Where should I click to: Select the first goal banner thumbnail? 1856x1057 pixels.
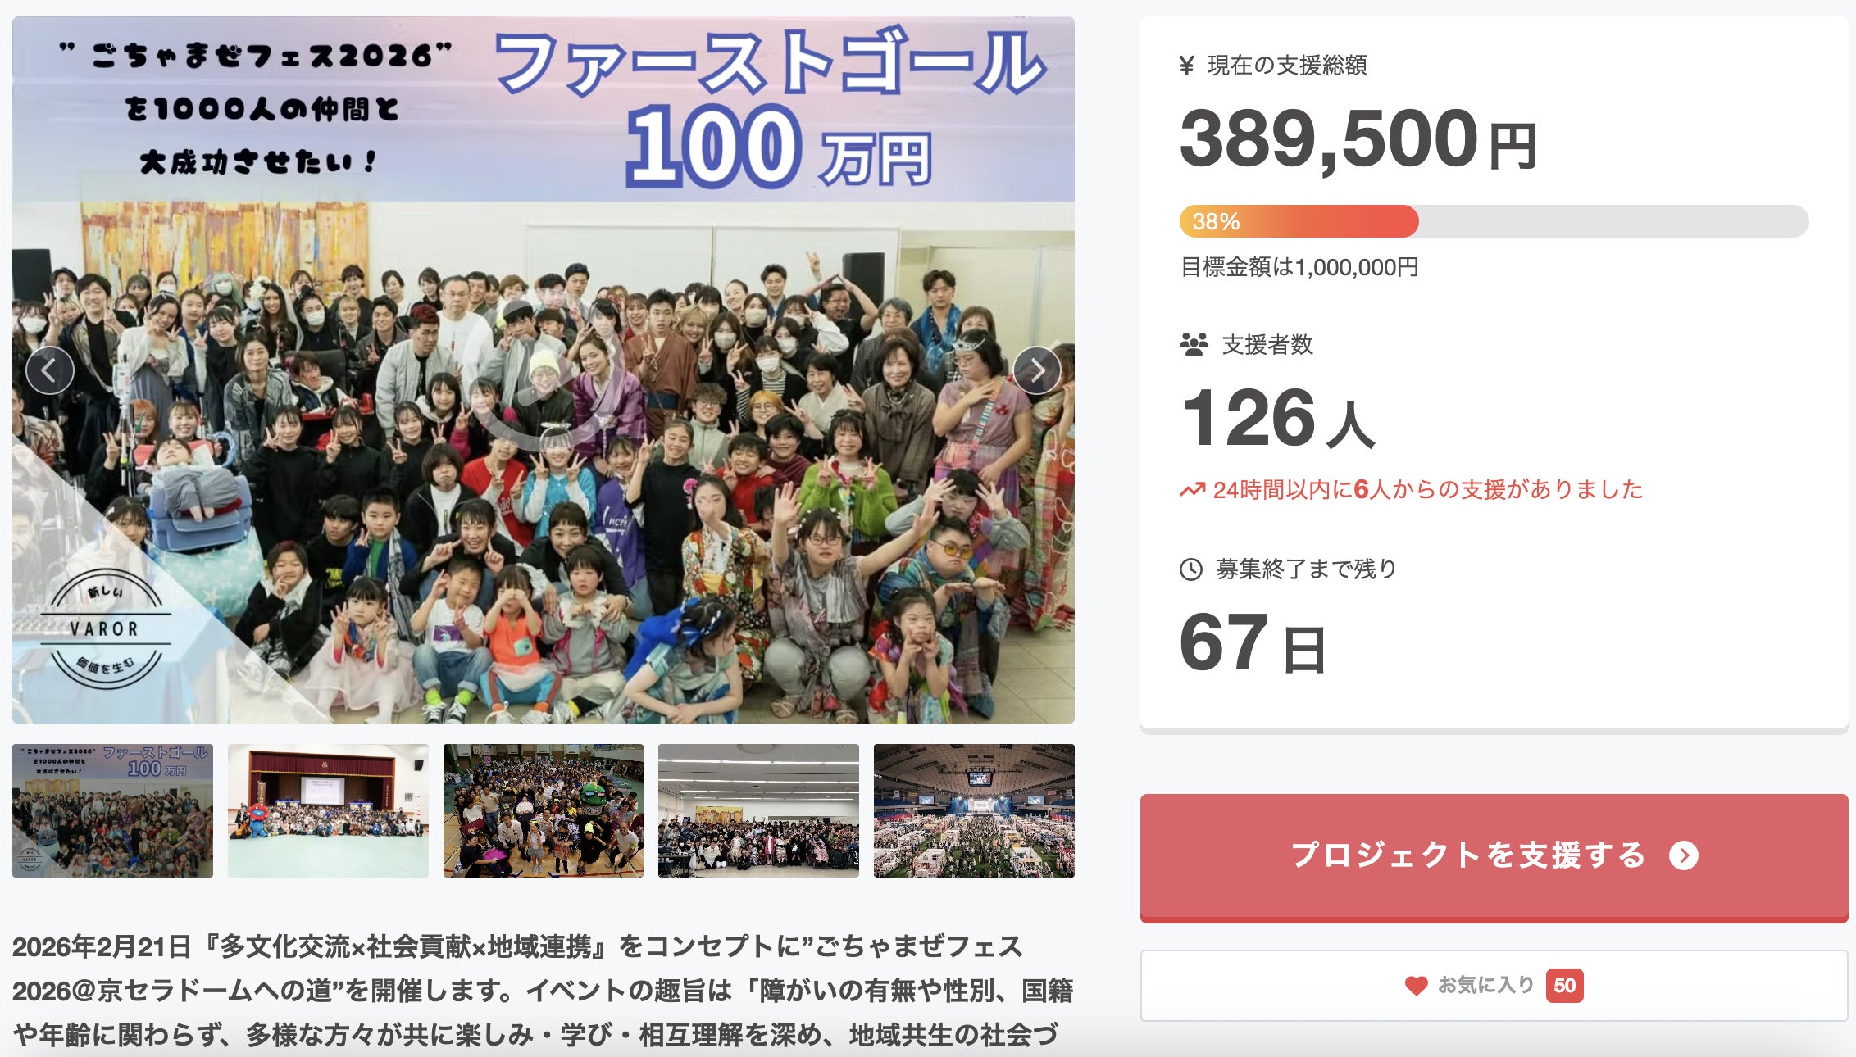112,810
